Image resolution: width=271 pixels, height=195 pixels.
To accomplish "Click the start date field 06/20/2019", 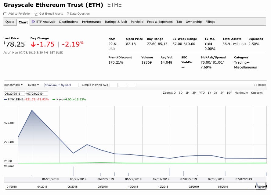I will tap(15, 93).
